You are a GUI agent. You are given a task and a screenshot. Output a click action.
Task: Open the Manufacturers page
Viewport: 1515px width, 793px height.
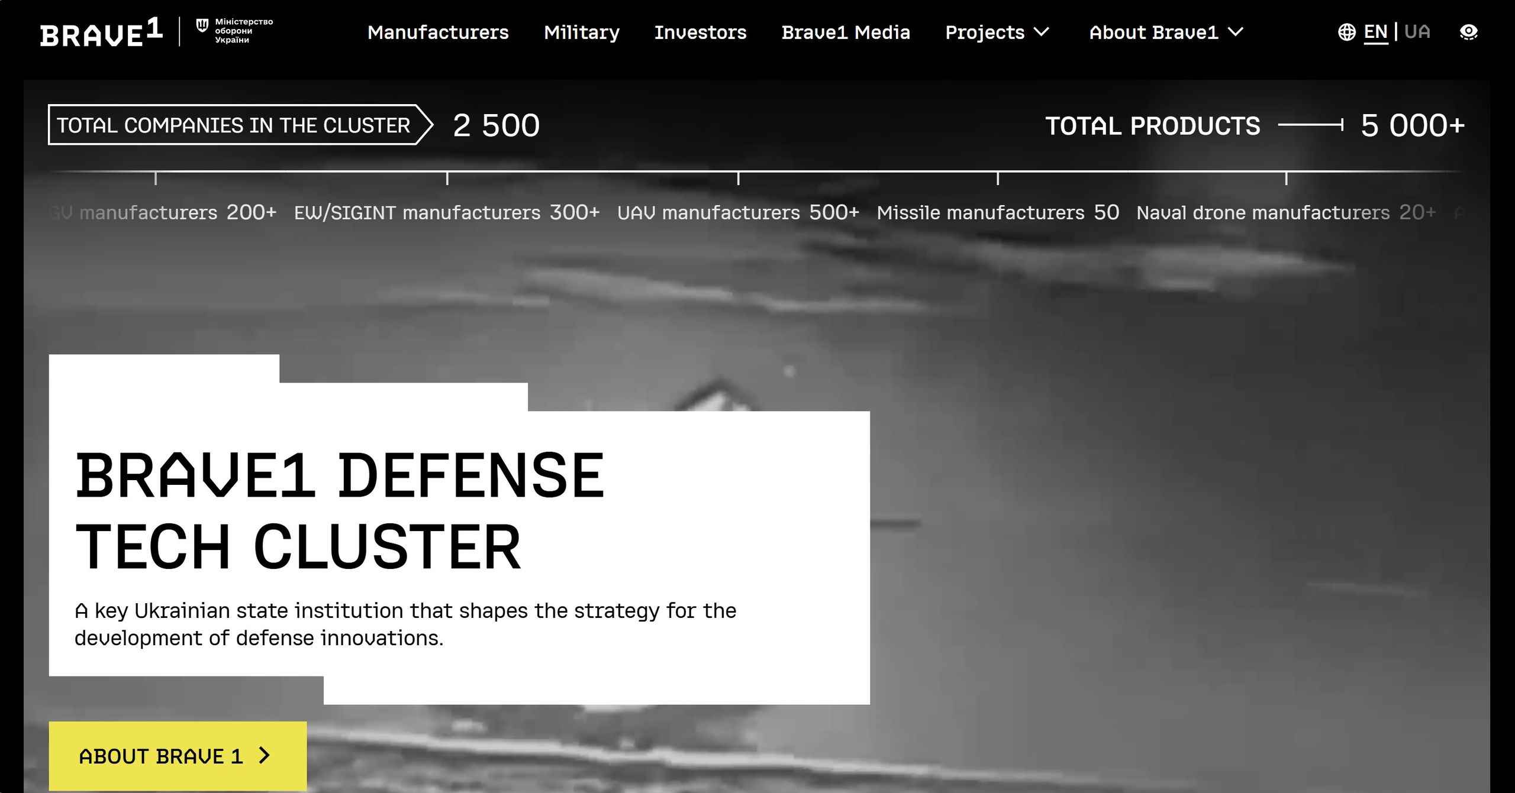438,32
